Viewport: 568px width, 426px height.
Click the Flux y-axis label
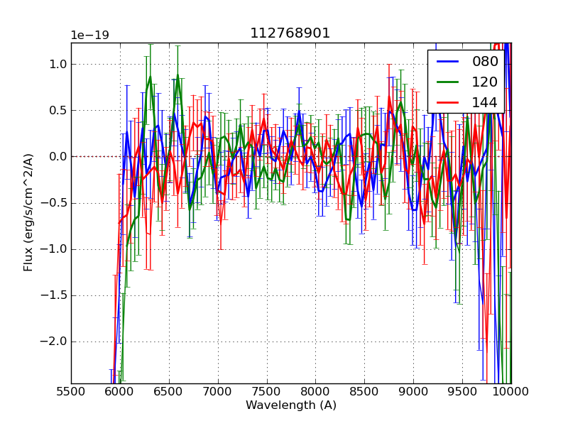28,213
